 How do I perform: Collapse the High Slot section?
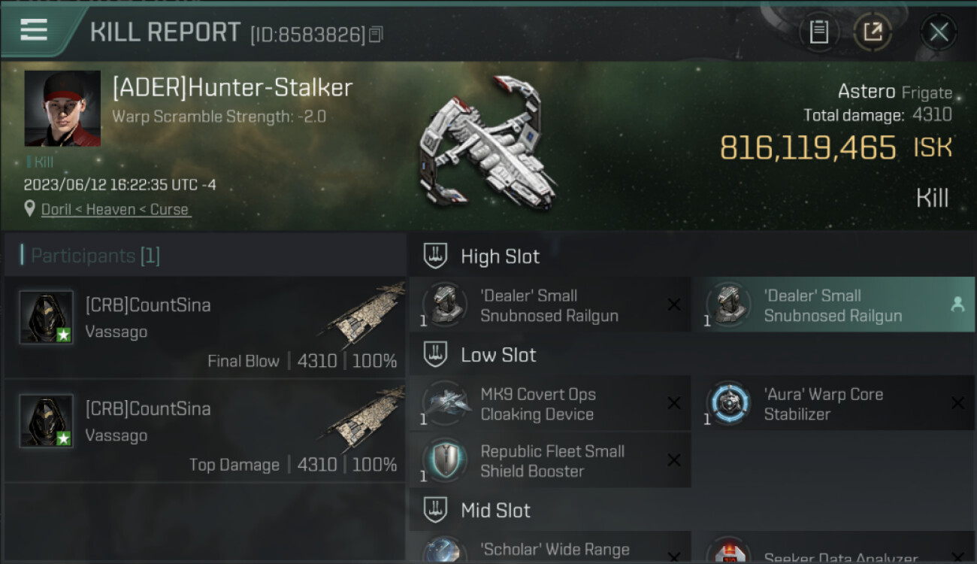(x=435, y=256)
